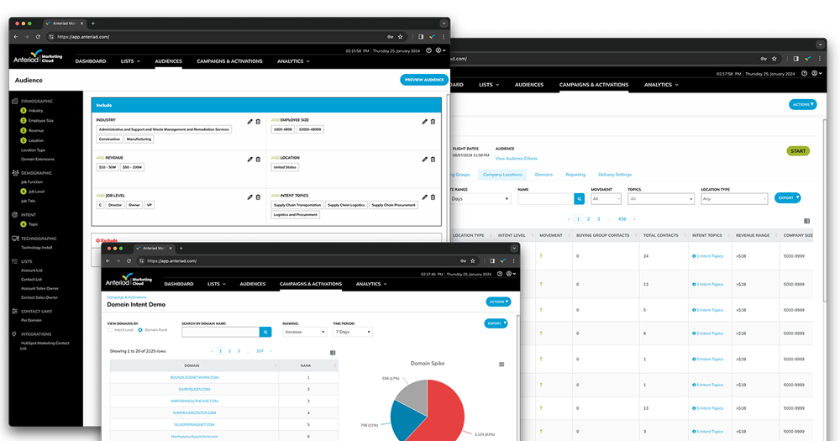Edit the Intent Topics criteria with its pencil icon
The image size is (840, 441).
coord(424,197)
